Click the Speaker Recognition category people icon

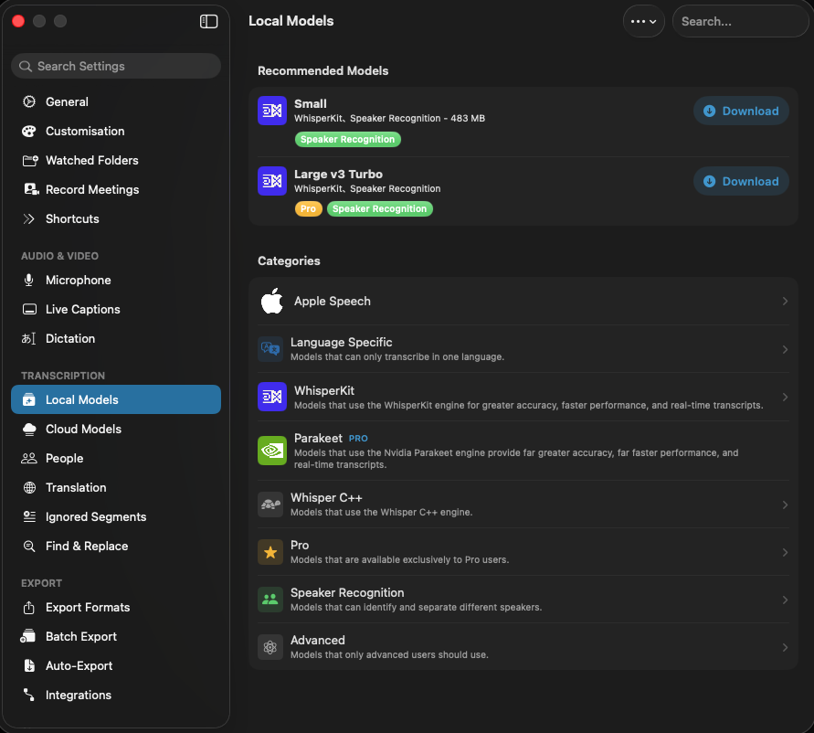coord(270,600)
